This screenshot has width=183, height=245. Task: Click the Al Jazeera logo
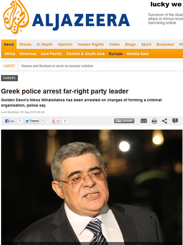coord(67,17)
